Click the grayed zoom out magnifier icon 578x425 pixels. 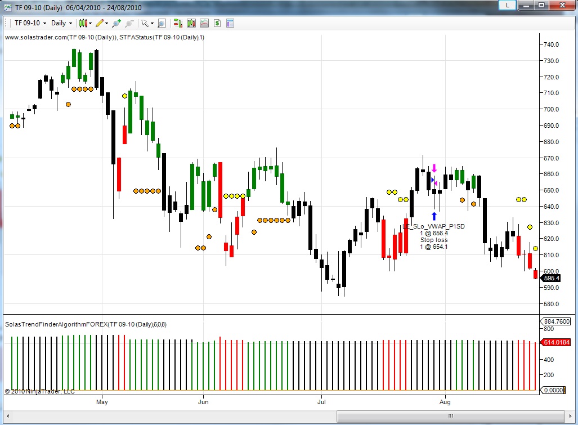coord(129,23)
